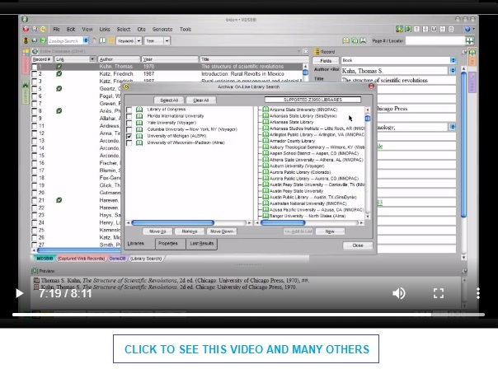Open the Generate menu
This screenshot has height=369, width=498.
click(162, 29)
